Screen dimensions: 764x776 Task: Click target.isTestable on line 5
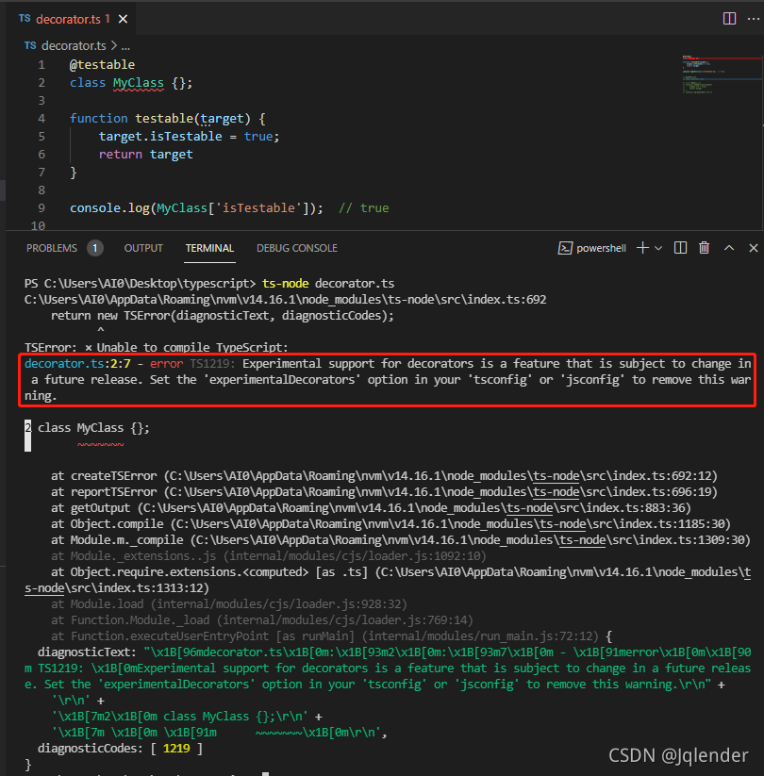pos(160,137)
